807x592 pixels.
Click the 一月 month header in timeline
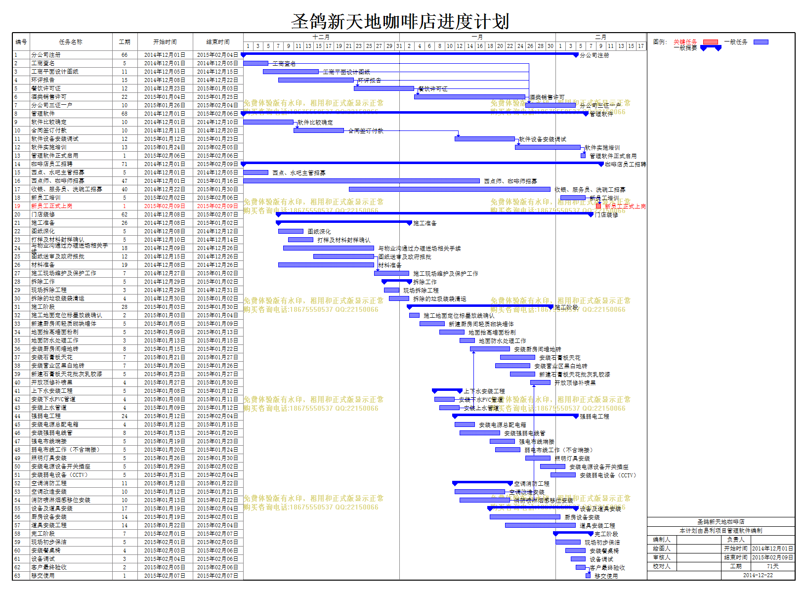click(477, 37)
